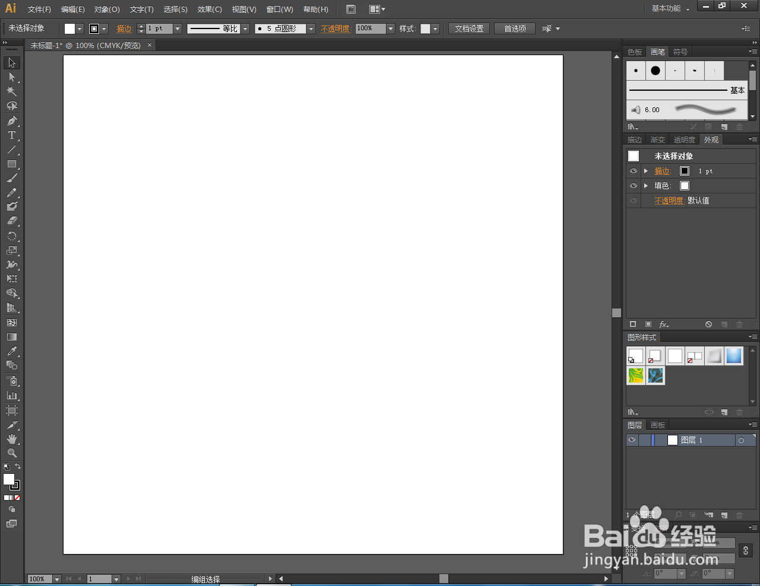Open the stroke weight dropdown (1 pt)
This screenshot has width=760, height=586.
coord(178,28)
